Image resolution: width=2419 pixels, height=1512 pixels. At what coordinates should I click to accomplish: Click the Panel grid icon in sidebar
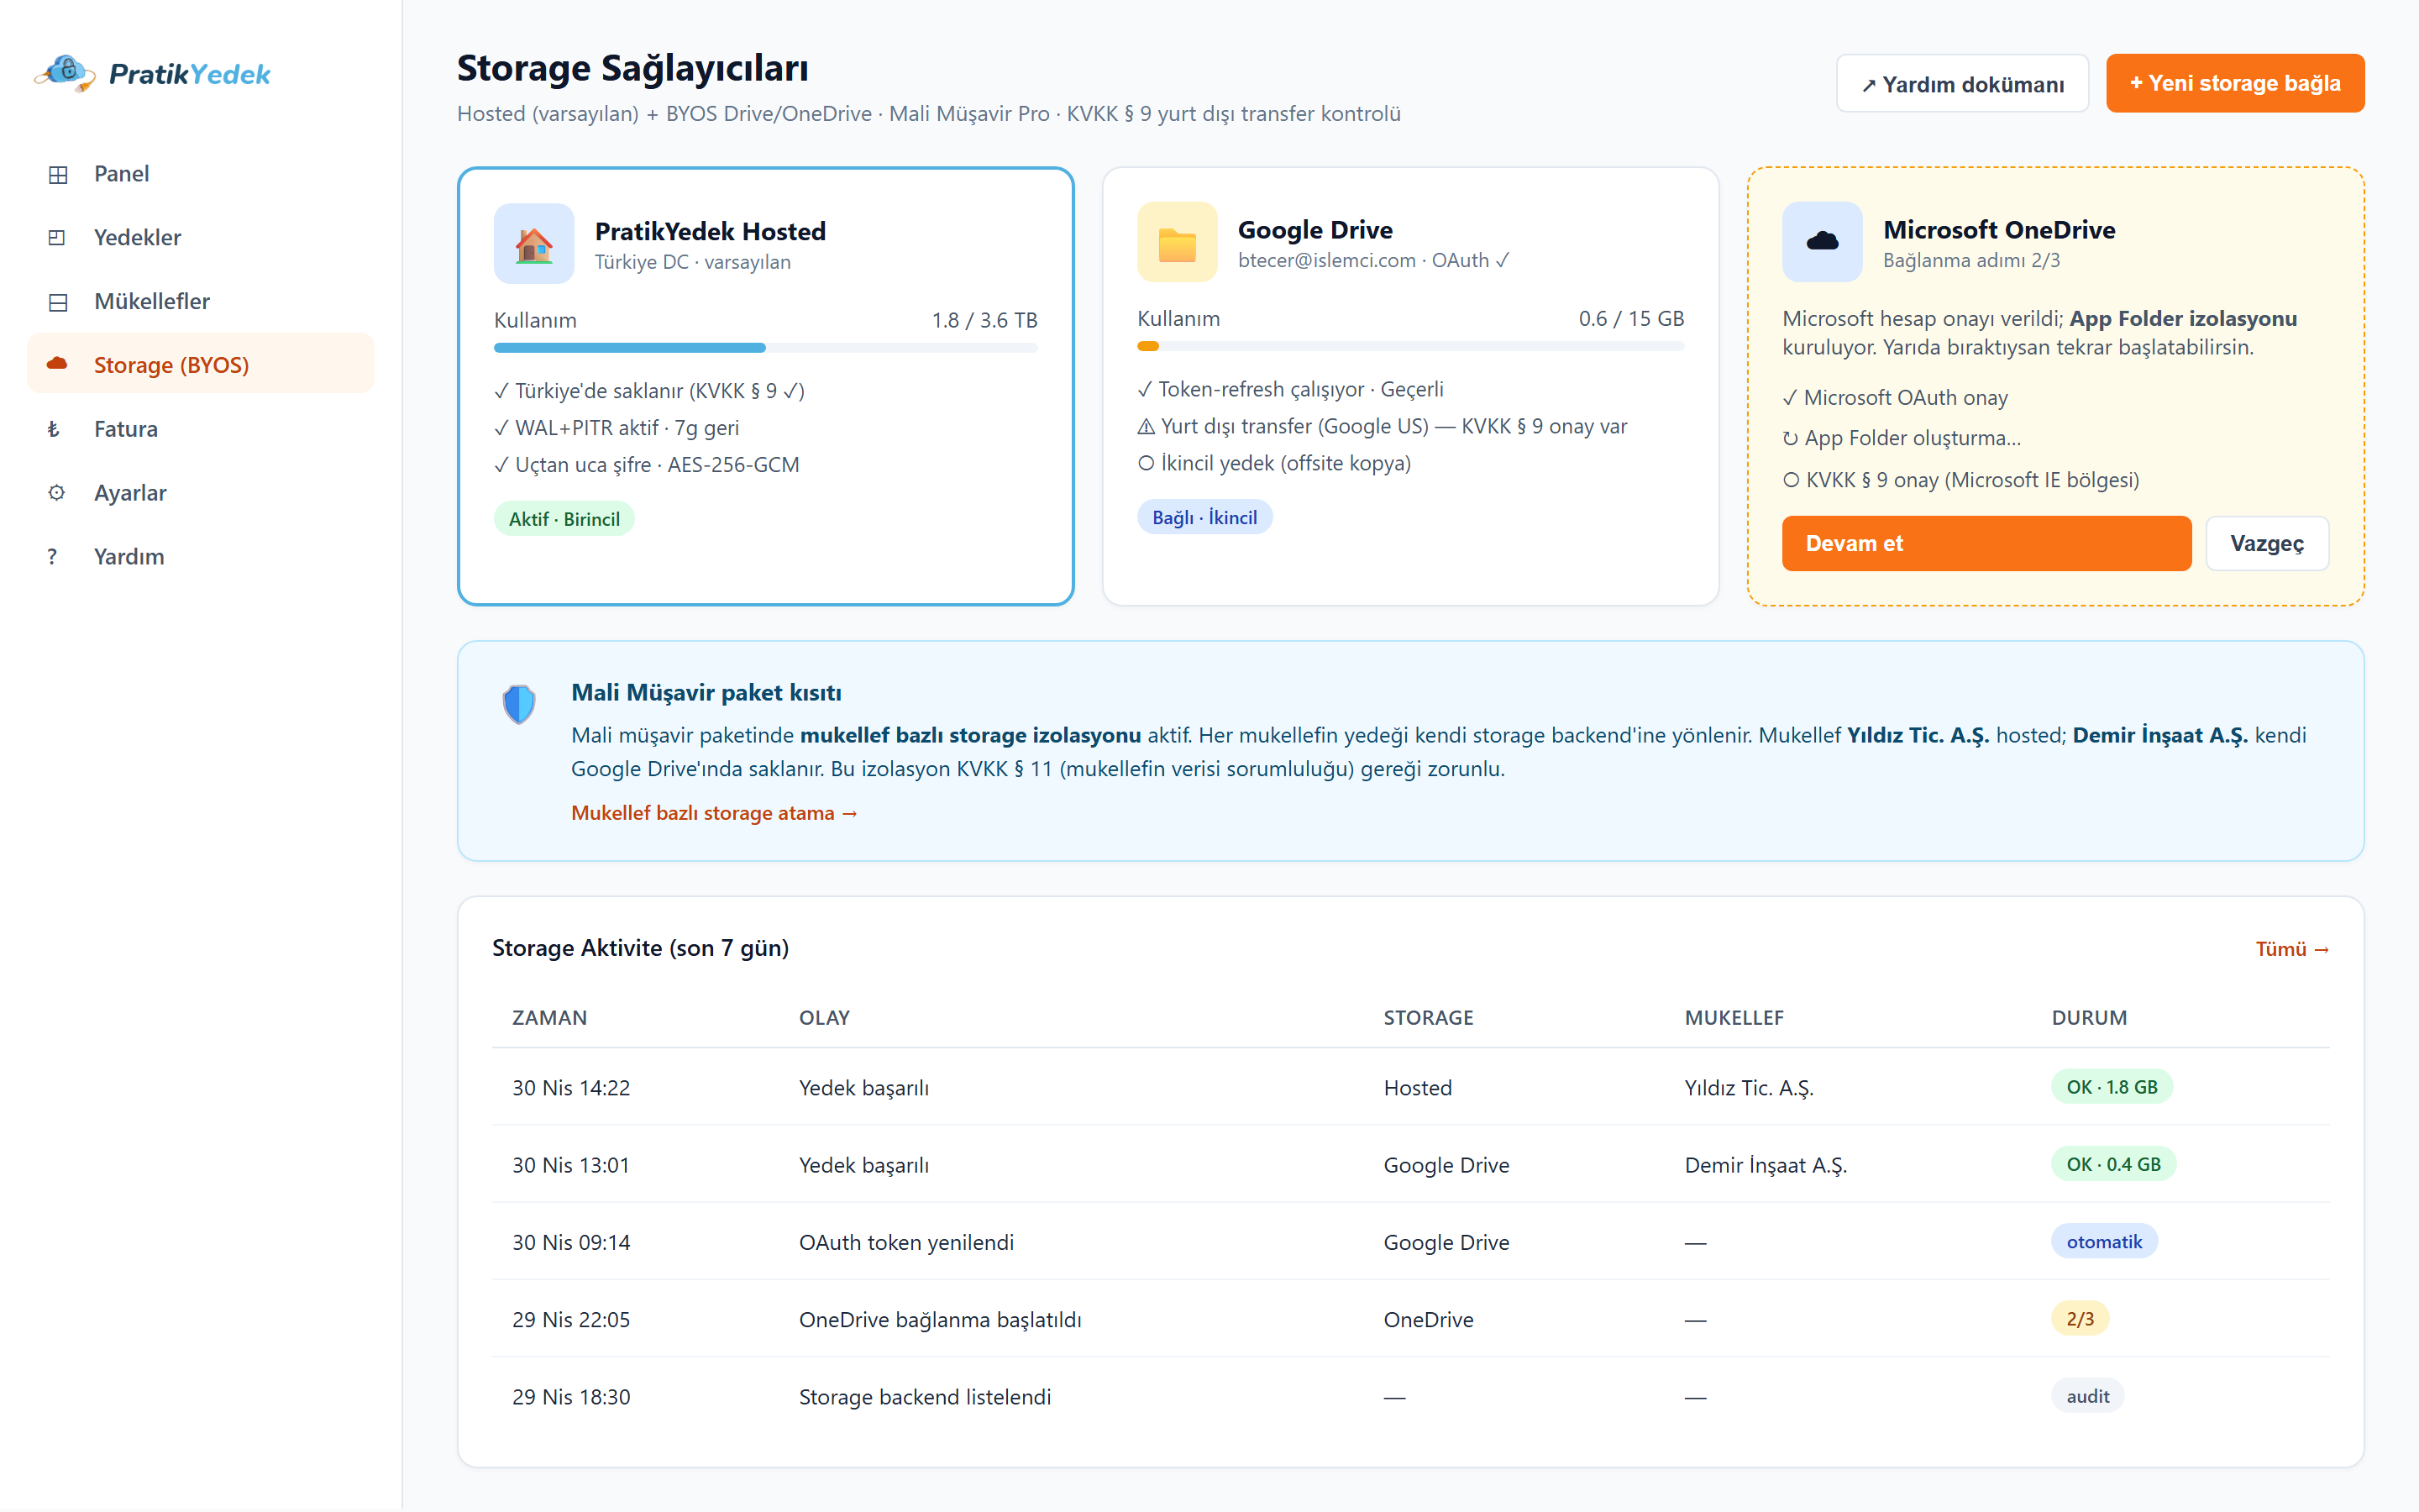click(58, 174)
